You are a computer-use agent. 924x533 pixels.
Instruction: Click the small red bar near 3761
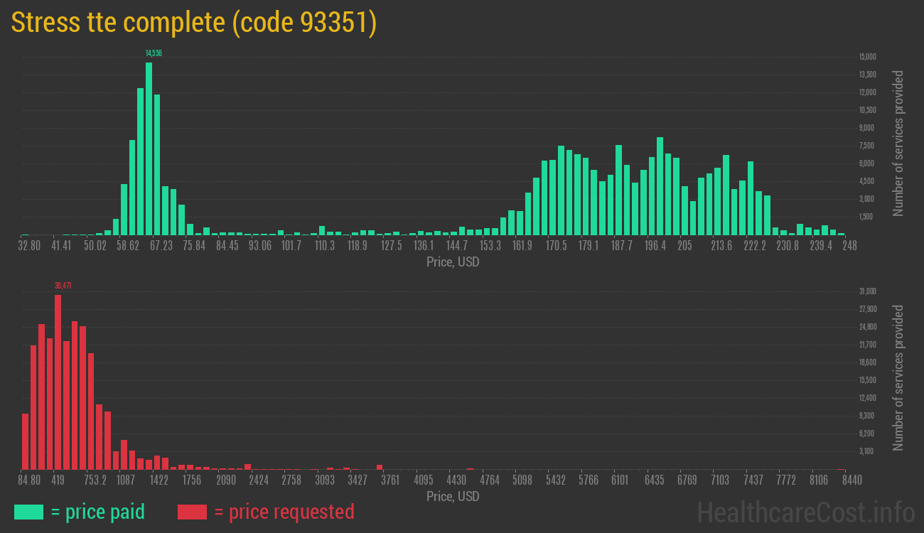point(380,467)
